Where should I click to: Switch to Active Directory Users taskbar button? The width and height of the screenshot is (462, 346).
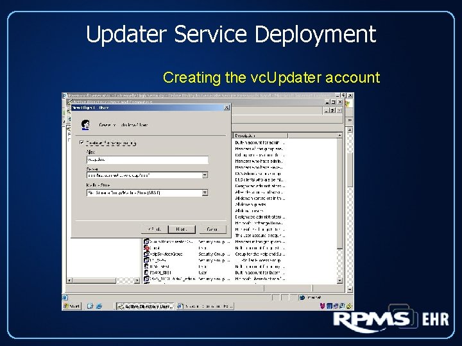click(x=145, y=306)
